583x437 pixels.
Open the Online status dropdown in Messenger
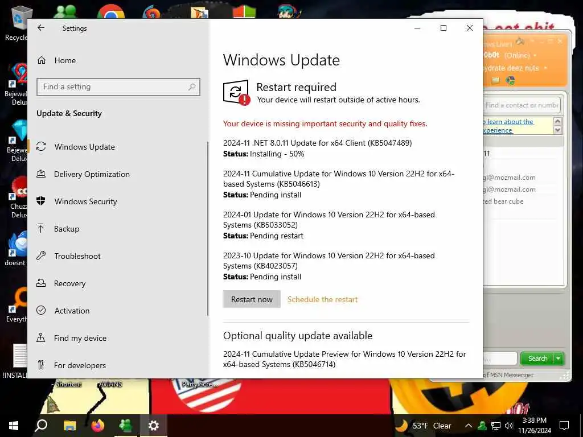coord(535,56)
